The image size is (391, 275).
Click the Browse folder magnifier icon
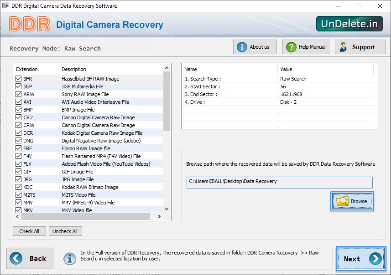pyautogui.click(x=342, y=201)
